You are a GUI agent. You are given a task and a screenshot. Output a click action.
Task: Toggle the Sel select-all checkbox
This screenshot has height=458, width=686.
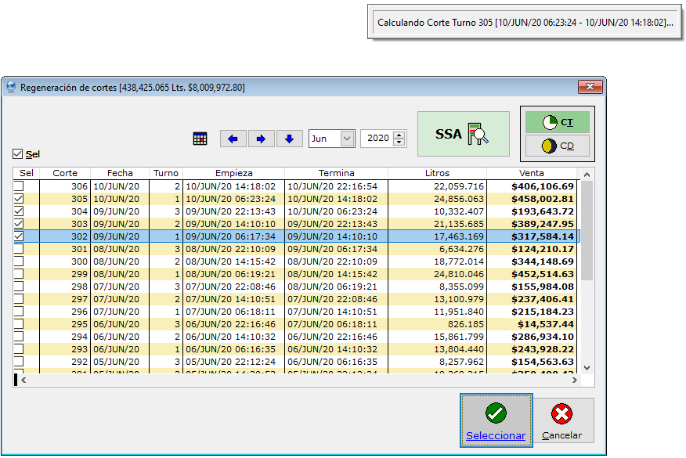[18, 154]
